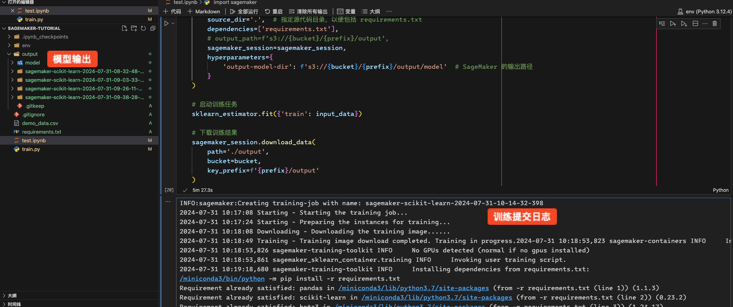733x307 pixels.
Task: Click the model folder icon
Action: (x=20, y=63)
